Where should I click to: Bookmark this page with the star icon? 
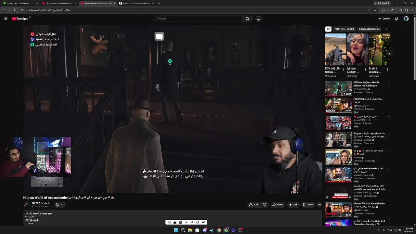click(375, 10)
